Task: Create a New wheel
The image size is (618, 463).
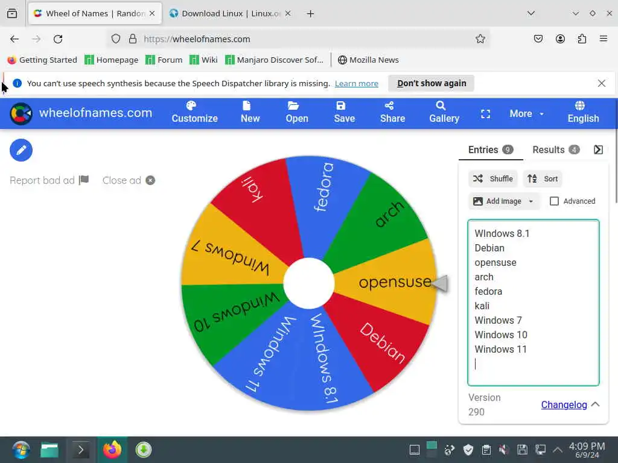Action: (x=250, y=113)
